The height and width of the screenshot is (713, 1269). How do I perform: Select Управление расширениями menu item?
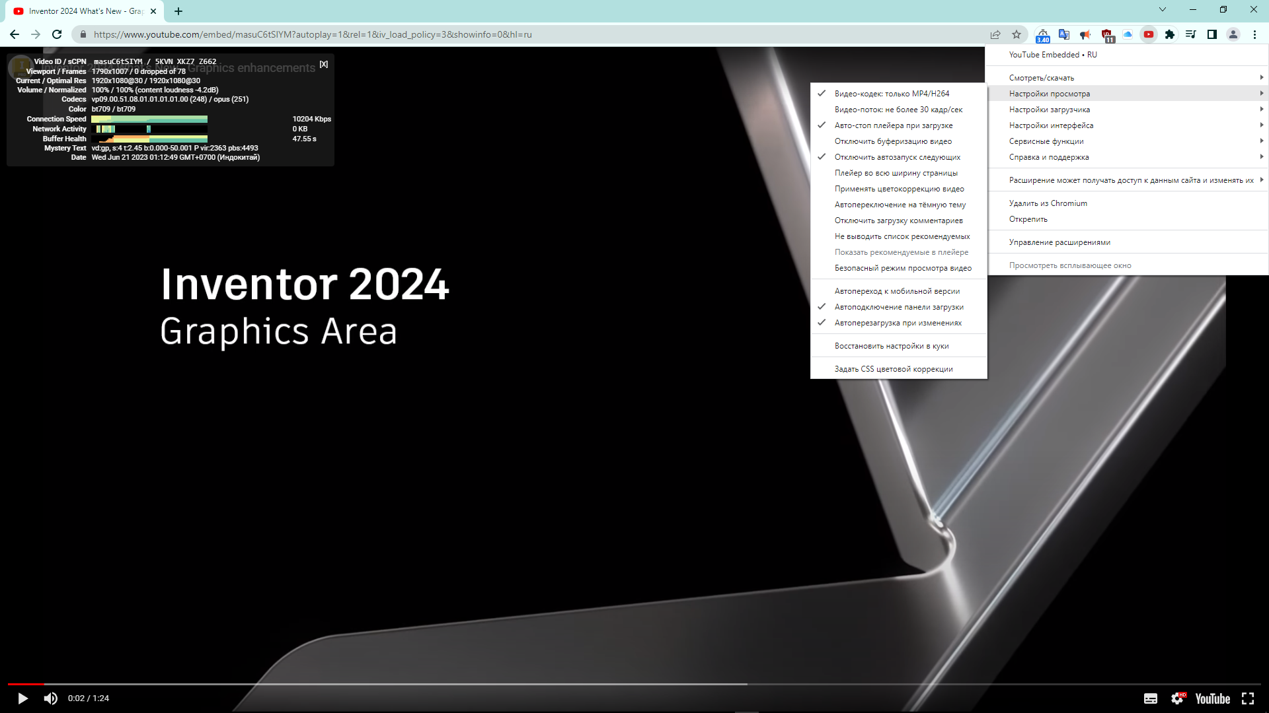pos(1059,242)
